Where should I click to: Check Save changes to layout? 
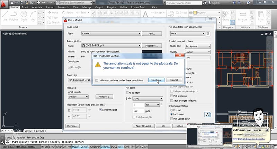(x=171, y=101)
